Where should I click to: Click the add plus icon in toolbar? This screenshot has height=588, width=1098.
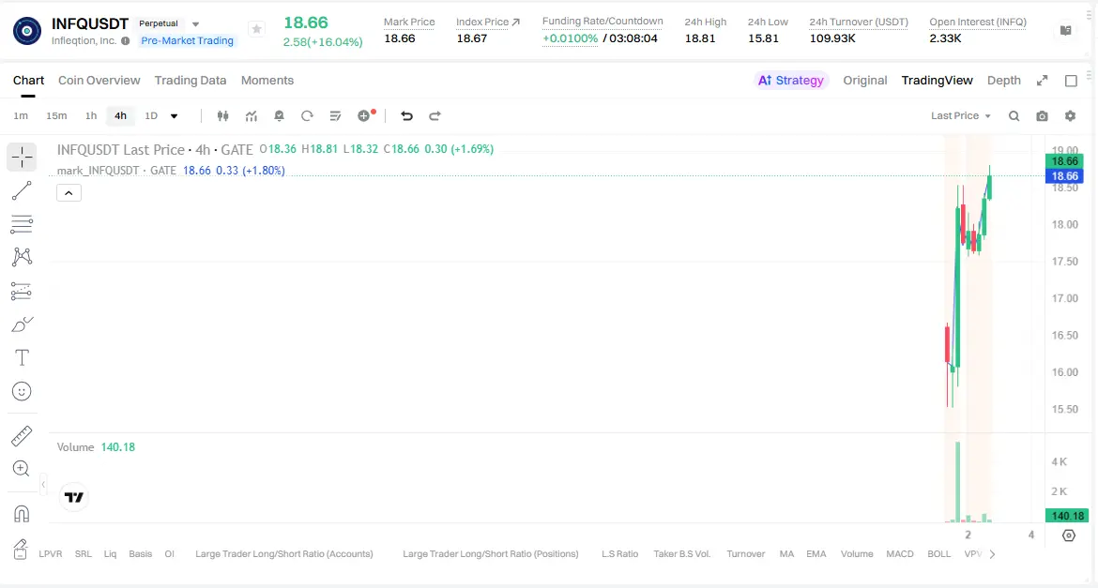[x=364, y=115]
